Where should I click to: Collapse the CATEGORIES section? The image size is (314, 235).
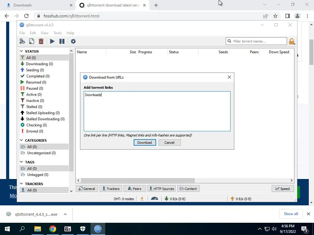(21, 140)
